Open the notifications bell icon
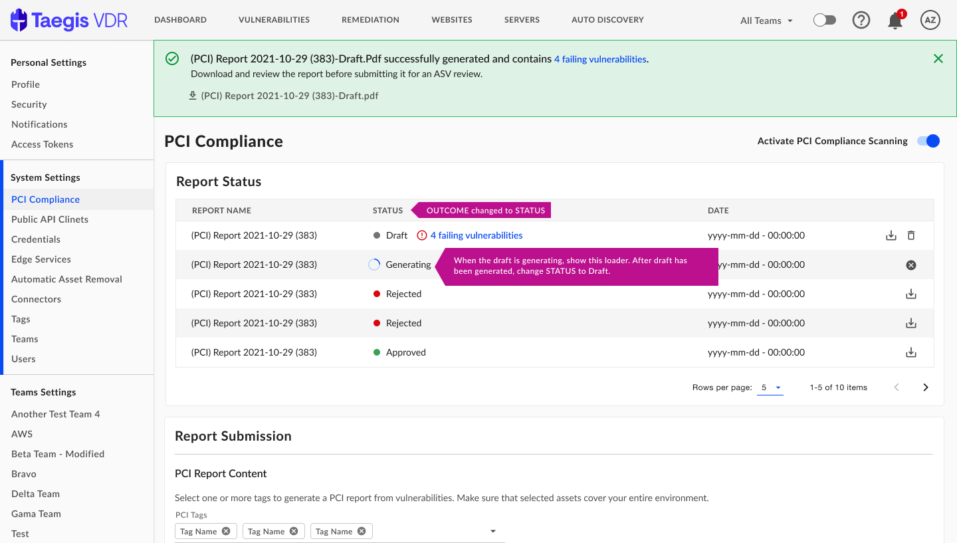Screen dimensions: 957x543 click(x=896, y=20)
